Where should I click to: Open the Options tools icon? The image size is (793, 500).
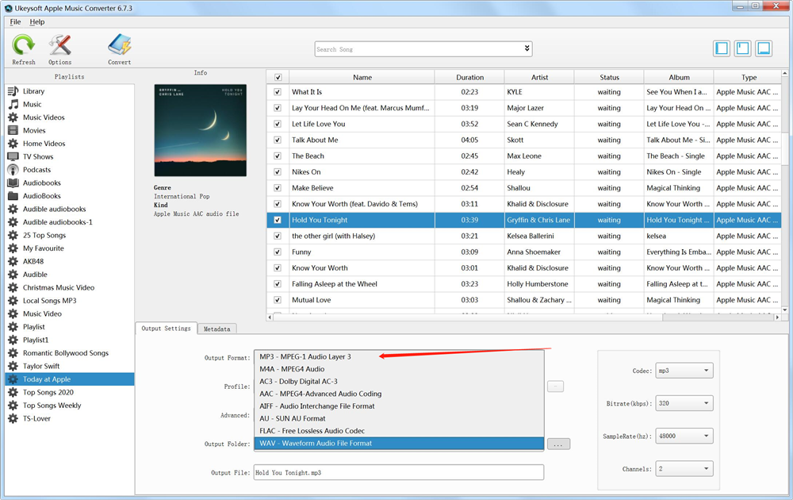click(59, 45)
